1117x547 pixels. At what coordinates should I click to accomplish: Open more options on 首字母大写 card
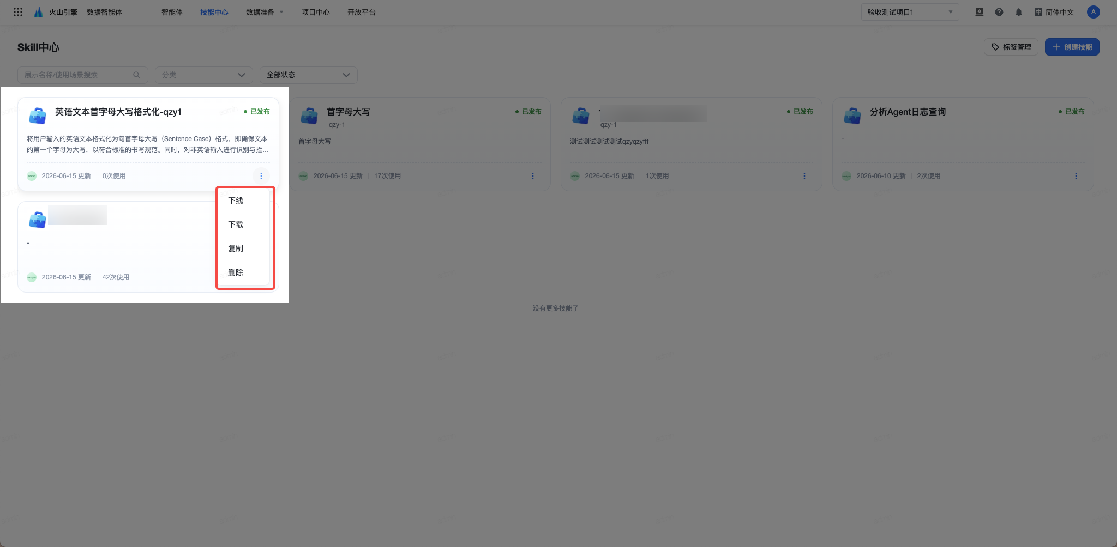pyautogui.click(x=533, y=176)
